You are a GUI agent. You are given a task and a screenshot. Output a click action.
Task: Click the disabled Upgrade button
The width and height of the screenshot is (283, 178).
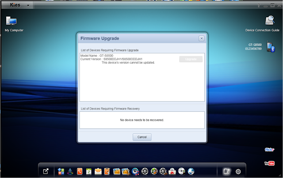(x=191, y=59)
